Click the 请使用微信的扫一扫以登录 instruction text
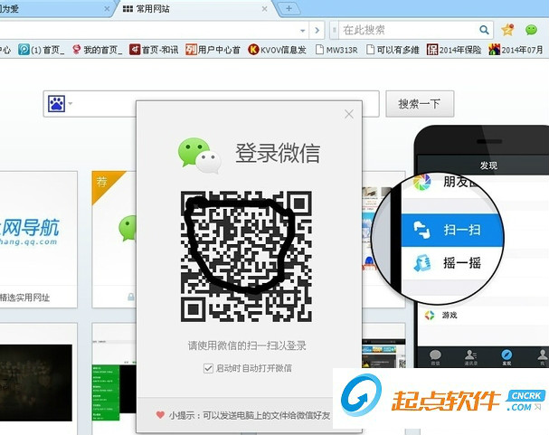549x435 pixels. click(247, 345)
